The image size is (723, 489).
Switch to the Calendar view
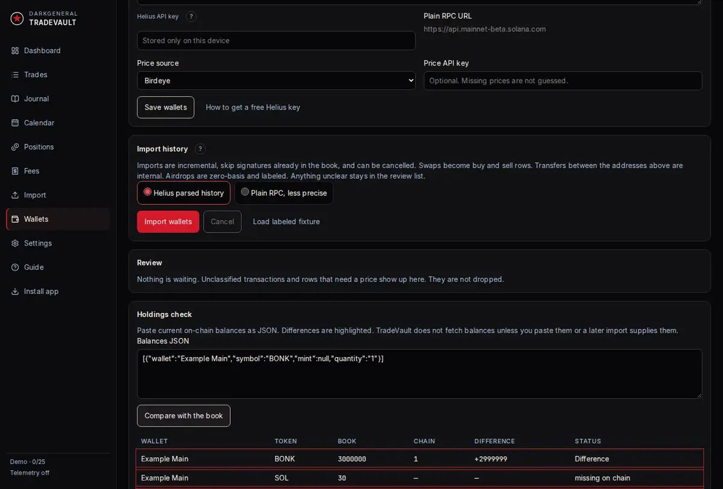[x=58, y=123]
